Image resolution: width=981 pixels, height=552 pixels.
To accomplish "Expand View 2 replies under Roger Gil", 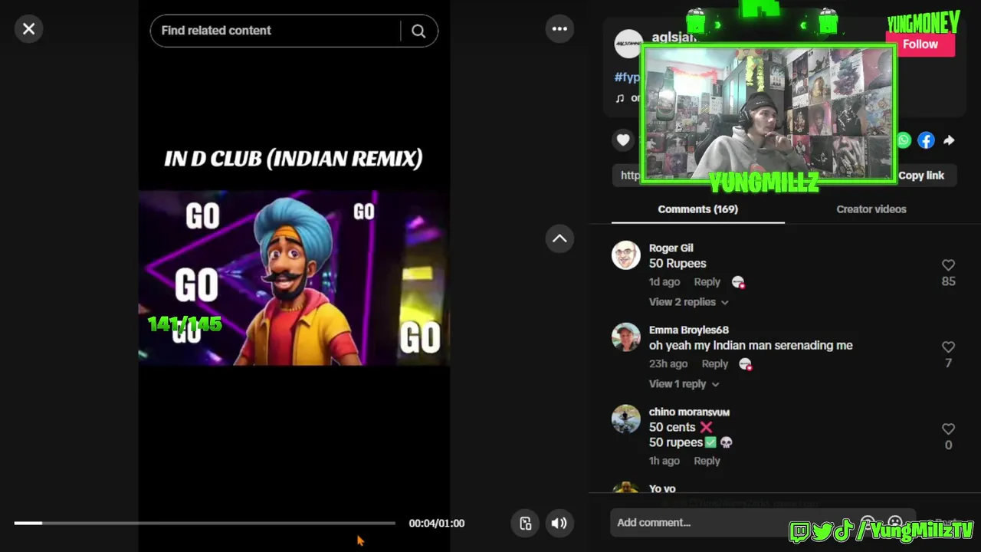I will 688,302.
